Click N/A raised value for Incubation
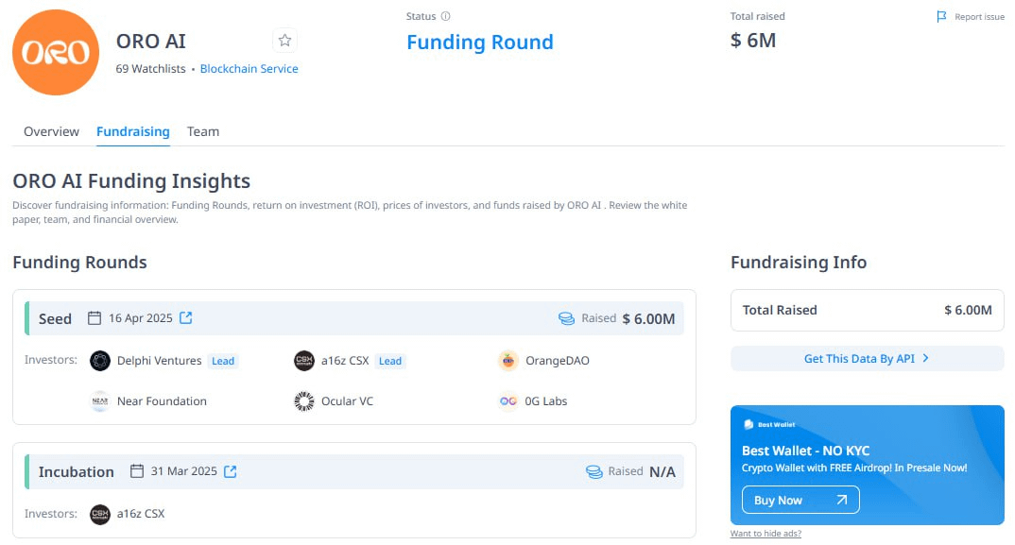The image size is (1015, 545). tap(662, 472)
